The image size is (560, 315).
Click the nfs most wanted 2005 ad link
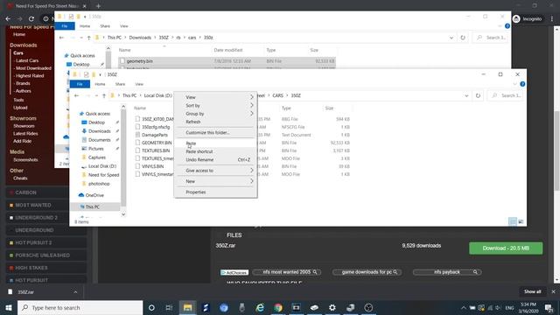click(x=286, y=272)
